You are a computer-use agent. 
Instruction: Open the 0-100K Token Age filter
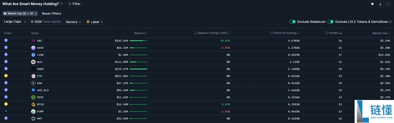[x=46, y=22]
